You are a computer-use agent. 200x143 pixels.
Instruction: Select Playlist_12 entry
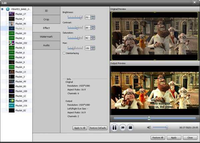21,96
